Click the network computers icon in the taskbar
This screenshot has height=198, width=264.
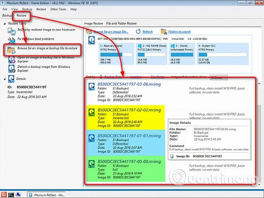(x=18, y=195)
